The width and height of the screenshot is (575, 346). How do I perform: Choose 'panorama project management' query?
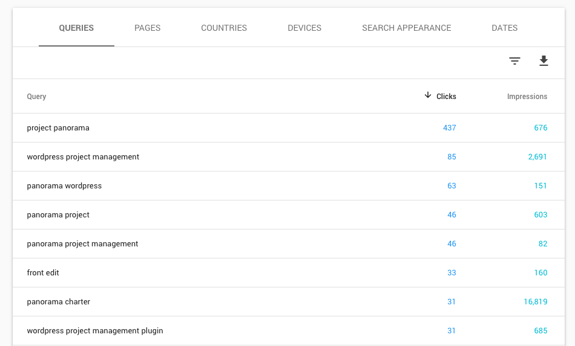coord(82,244)
